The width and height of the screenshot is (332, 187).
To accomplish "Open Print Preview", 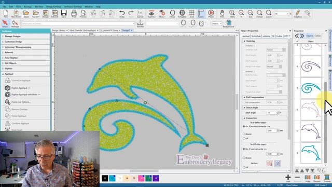I will (83, 14).
